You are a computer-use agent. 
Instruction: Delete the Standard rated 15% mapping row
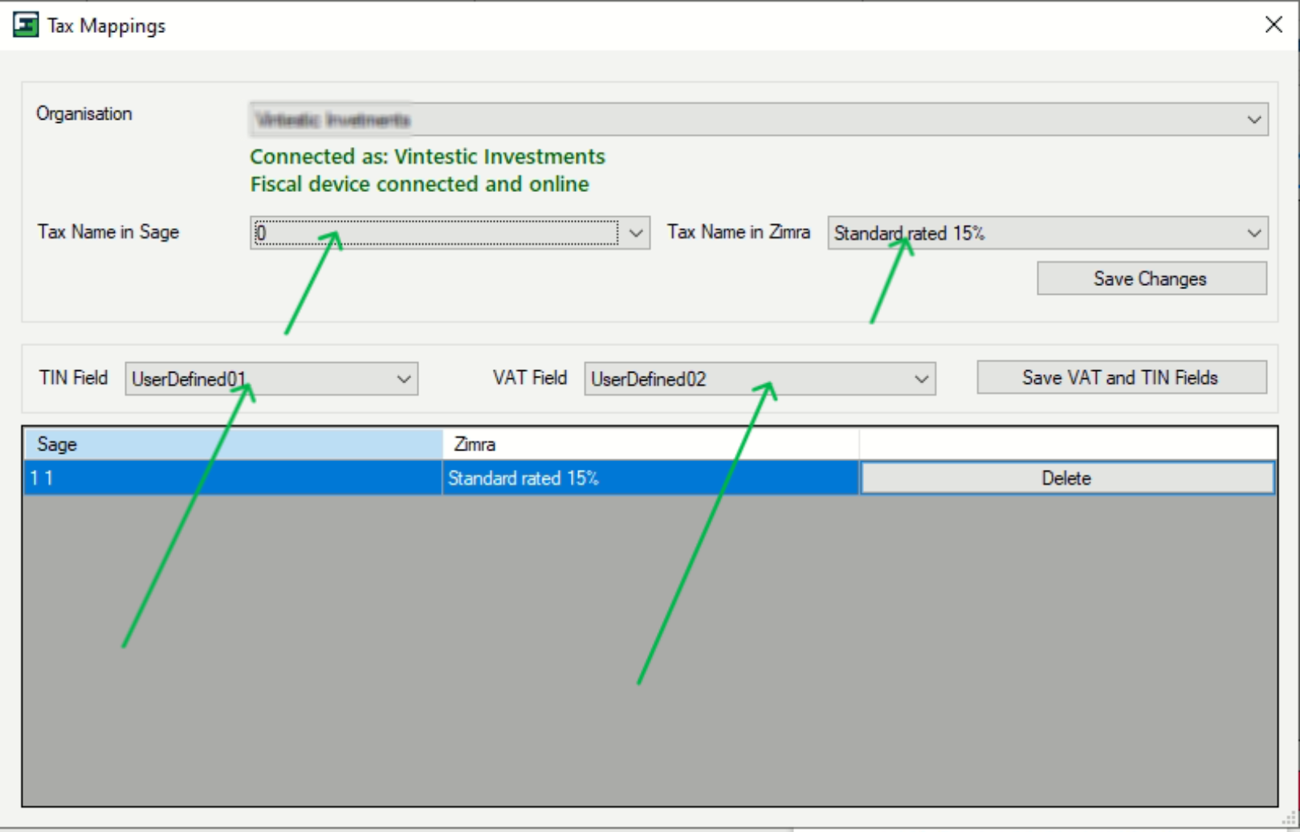pos(1067,478)
